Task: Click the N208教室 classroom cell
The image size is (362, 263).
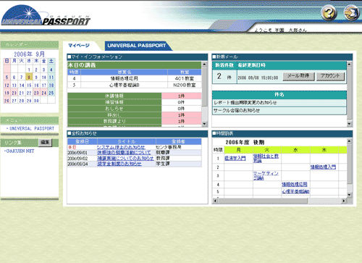Action: point(185,85)
